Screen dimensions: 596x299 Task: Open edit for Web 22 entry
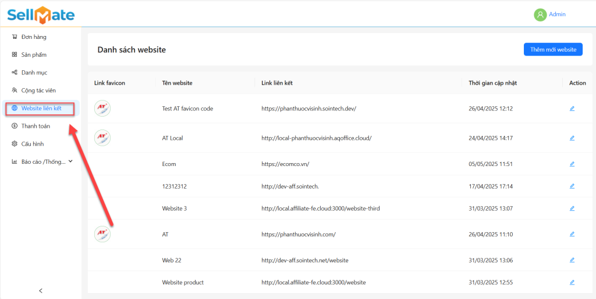tap(572, 260)
